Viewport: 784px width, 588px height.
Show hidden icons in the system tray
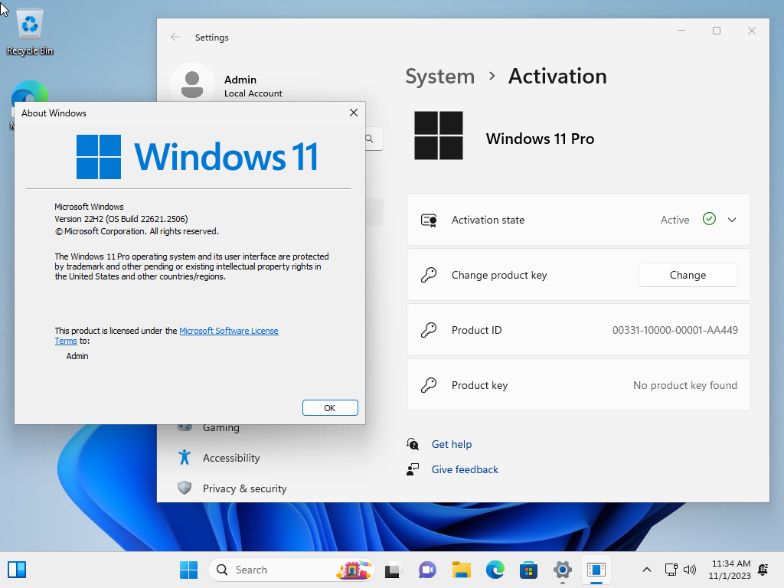pyautogui.click(x=646, y=570)
